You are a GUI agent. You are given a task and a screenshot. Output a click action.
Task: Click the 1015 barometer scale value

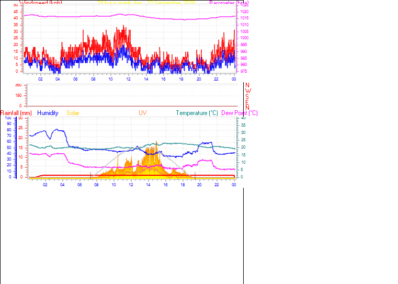coord(244,18)
